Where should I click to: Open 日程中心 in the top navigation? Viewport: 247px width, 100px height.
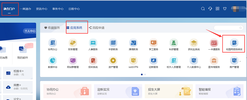pos(74,9)
